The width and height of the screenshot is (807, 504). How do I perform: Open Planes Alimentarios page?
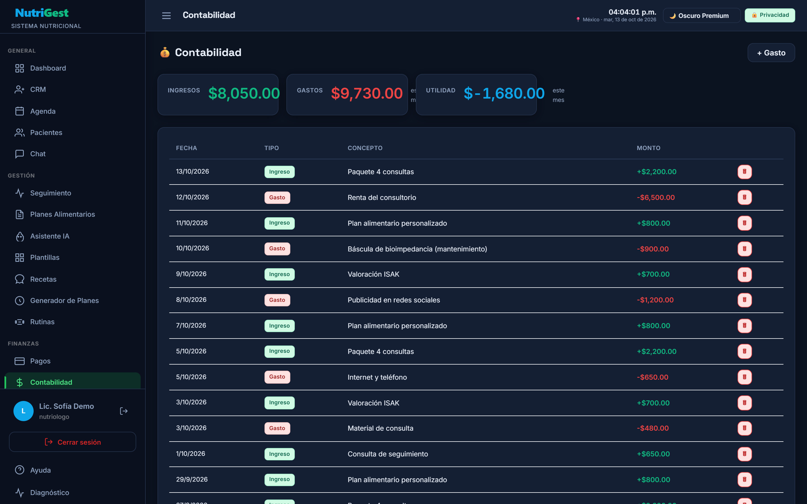pyautogui.click(x=73, y=214)
